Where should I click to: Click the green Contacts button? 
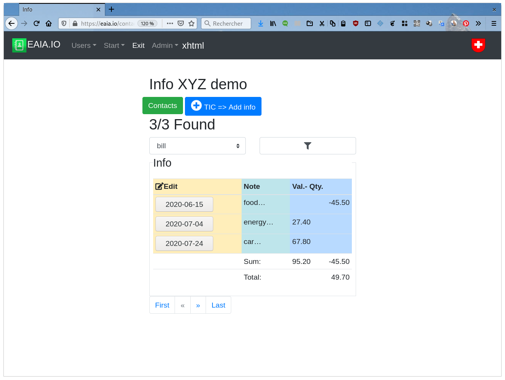(162, 106)
